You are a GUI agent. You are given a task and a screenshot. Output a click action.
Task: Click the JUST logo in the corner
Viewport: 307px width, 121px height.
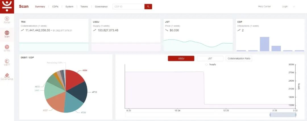pos(7,7)
